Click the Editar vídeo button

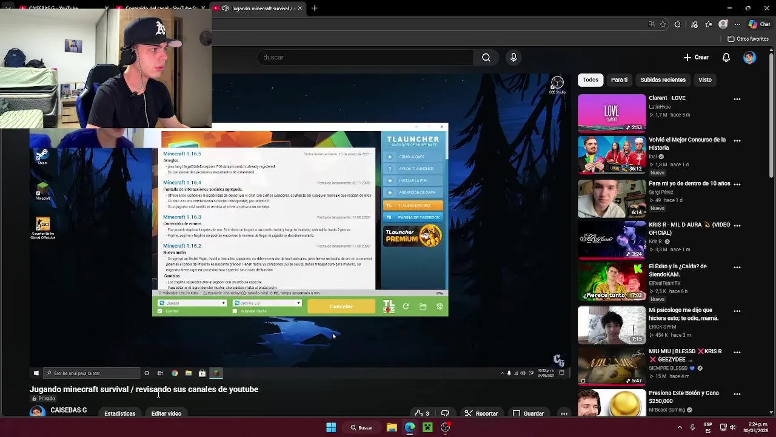coord(166,413)
